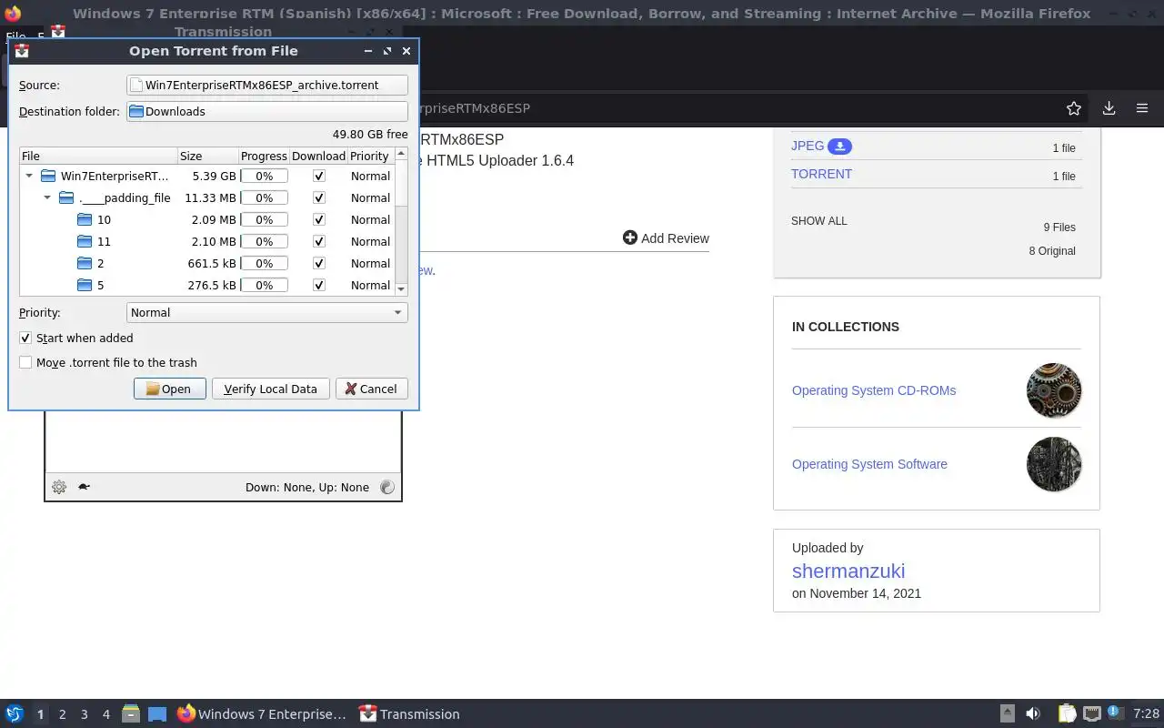Click the 0% progress bar for folder 5

coord(264,285)
